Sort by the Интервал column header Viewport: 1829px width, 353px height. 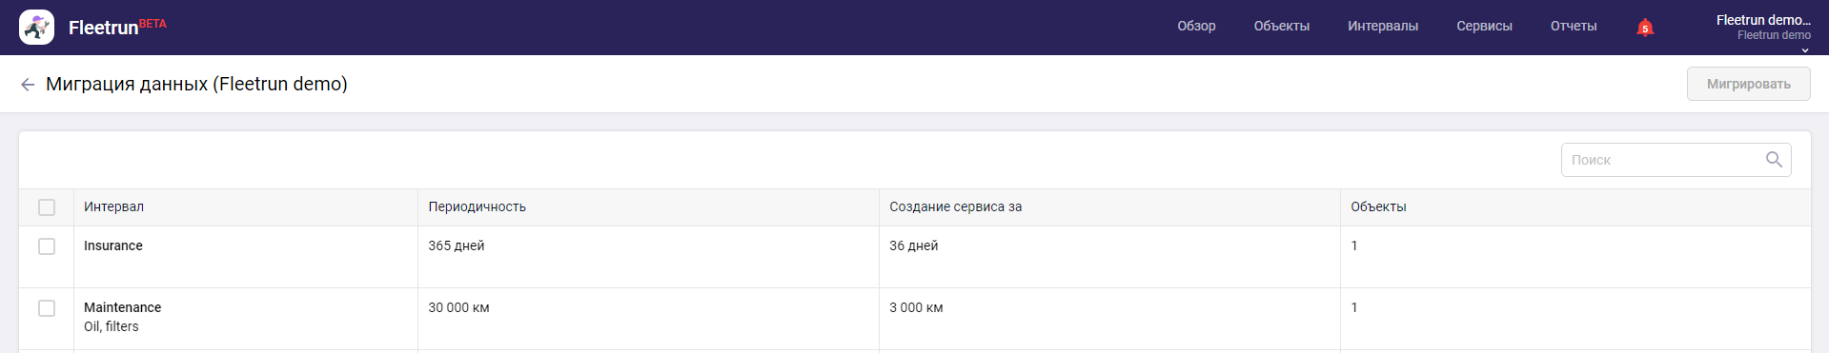coord(113,206)
